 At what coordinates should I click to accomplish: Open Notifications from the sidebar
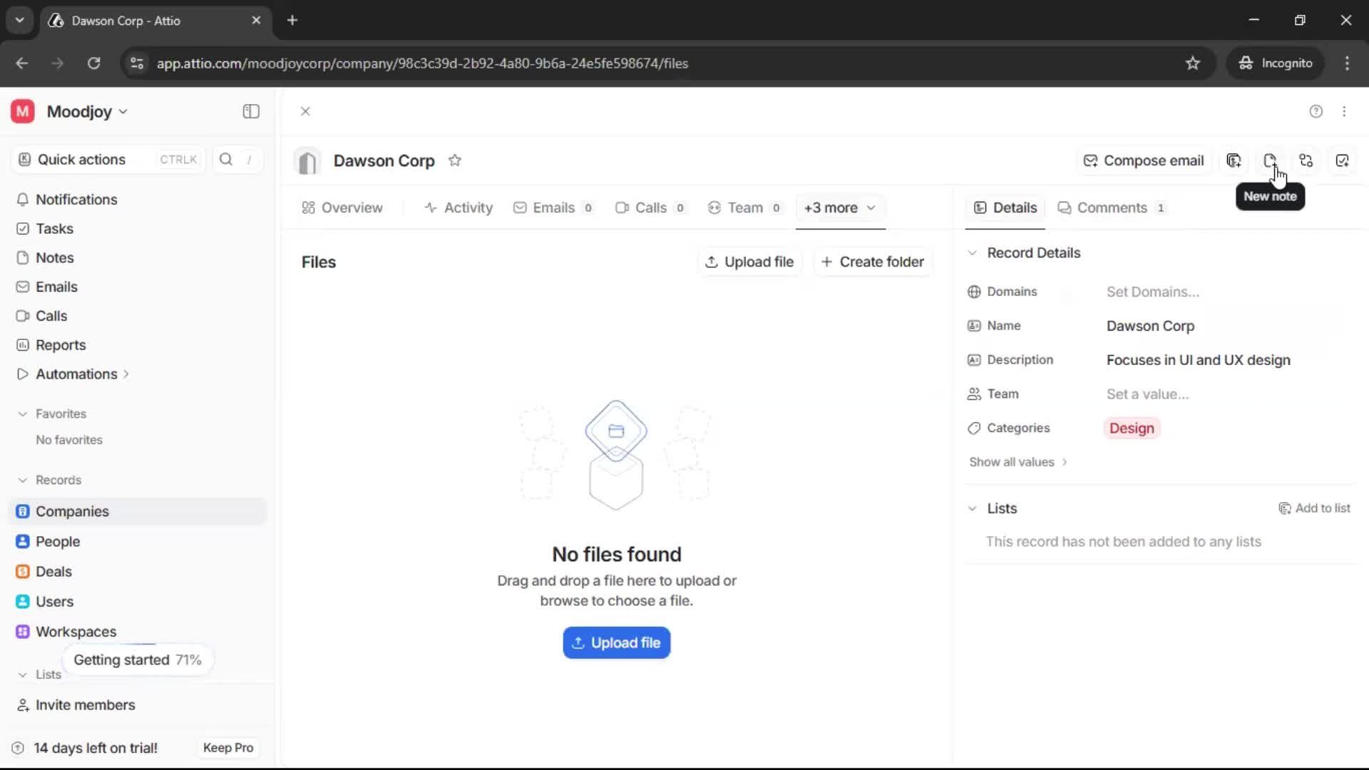[x=78, y=200]
